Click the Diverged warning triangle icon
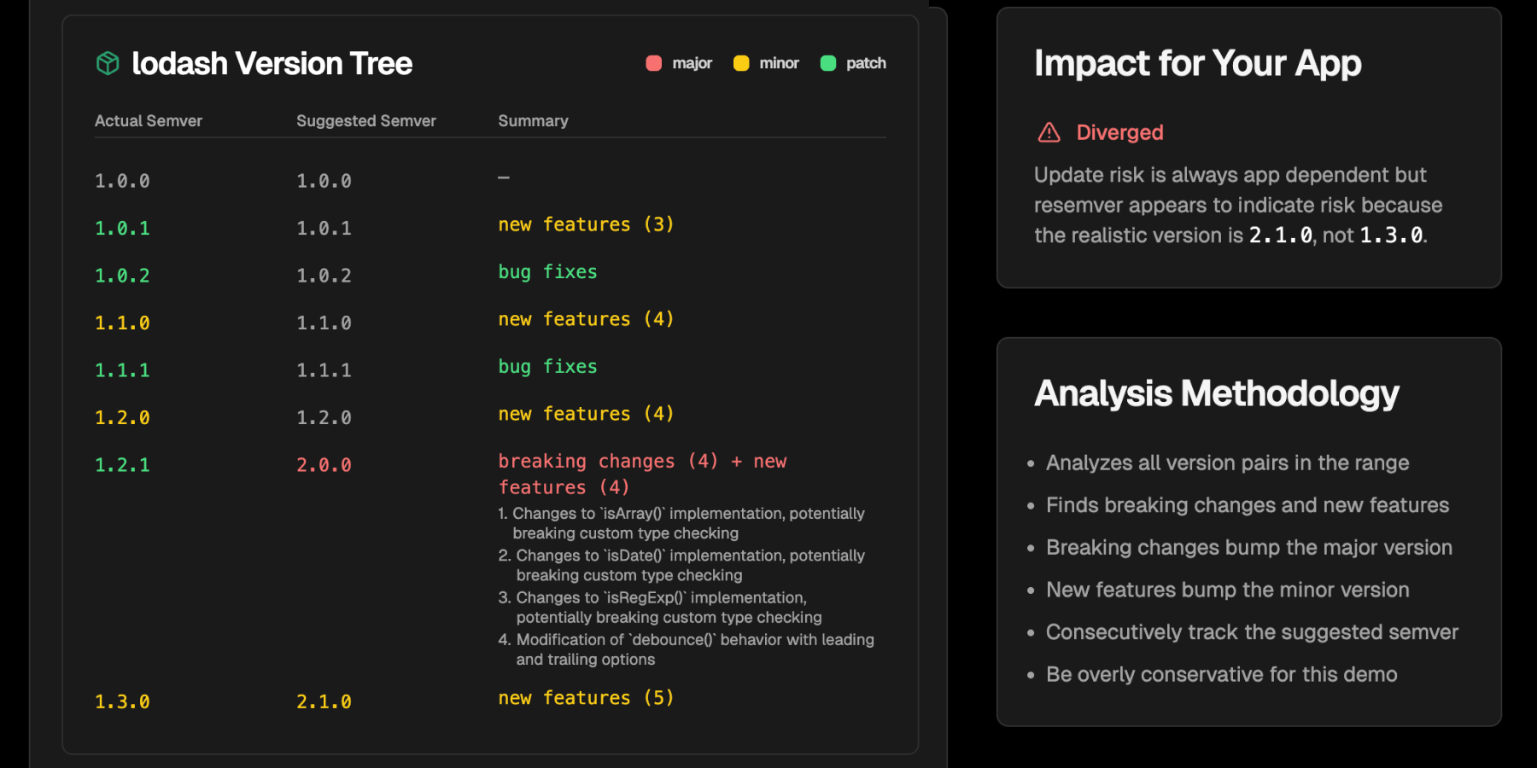This screenshot has width=1537, height=768. (x=1047, y=132)
